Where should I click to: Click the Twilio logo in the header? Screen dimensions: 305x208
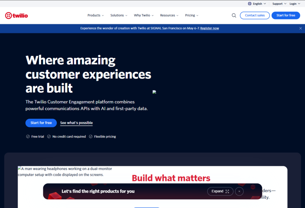click(x=17, y=15)
